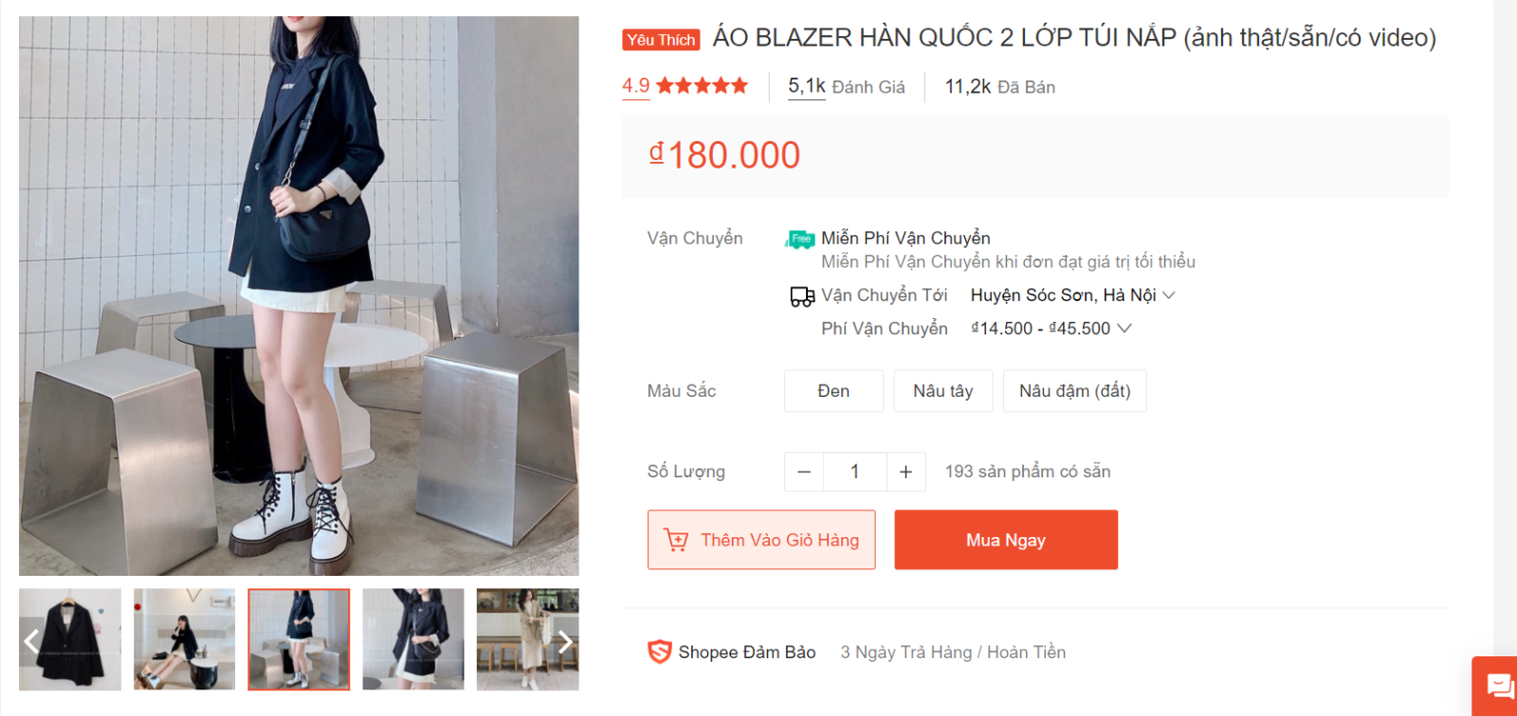Show next thumbnails with right arrow

(565, 642)
